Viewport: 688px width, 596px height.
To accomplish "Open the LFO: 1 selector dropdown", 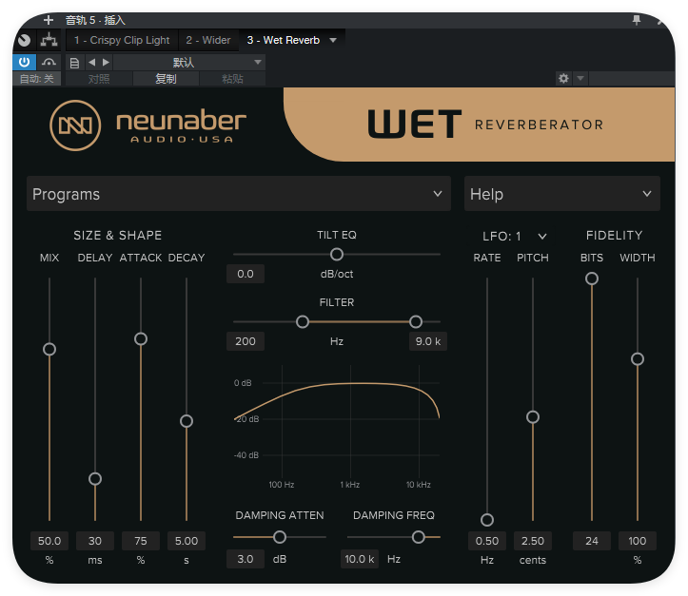I will click(514, 236).
